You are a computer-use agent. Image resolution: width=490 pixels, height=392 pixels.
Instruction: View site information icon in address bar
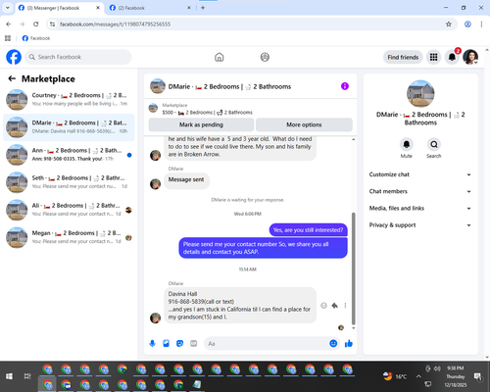click(x=52, y=24)
